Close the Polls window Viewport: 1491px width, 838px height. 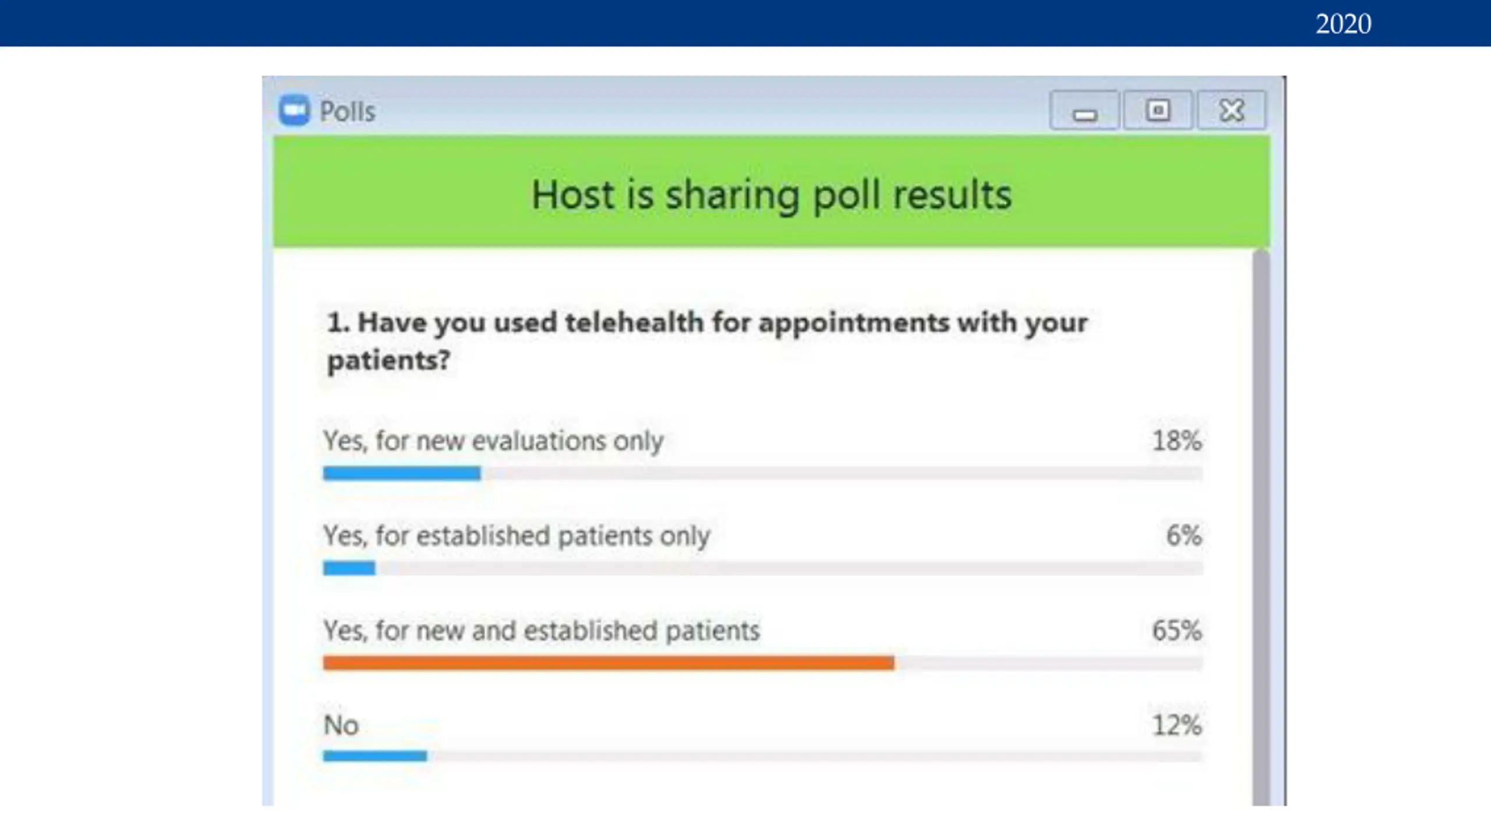point(1231,110)
